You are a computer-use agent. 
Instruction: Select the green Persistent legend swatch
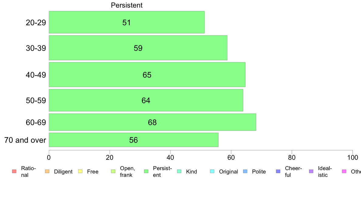tap(146, 171)
